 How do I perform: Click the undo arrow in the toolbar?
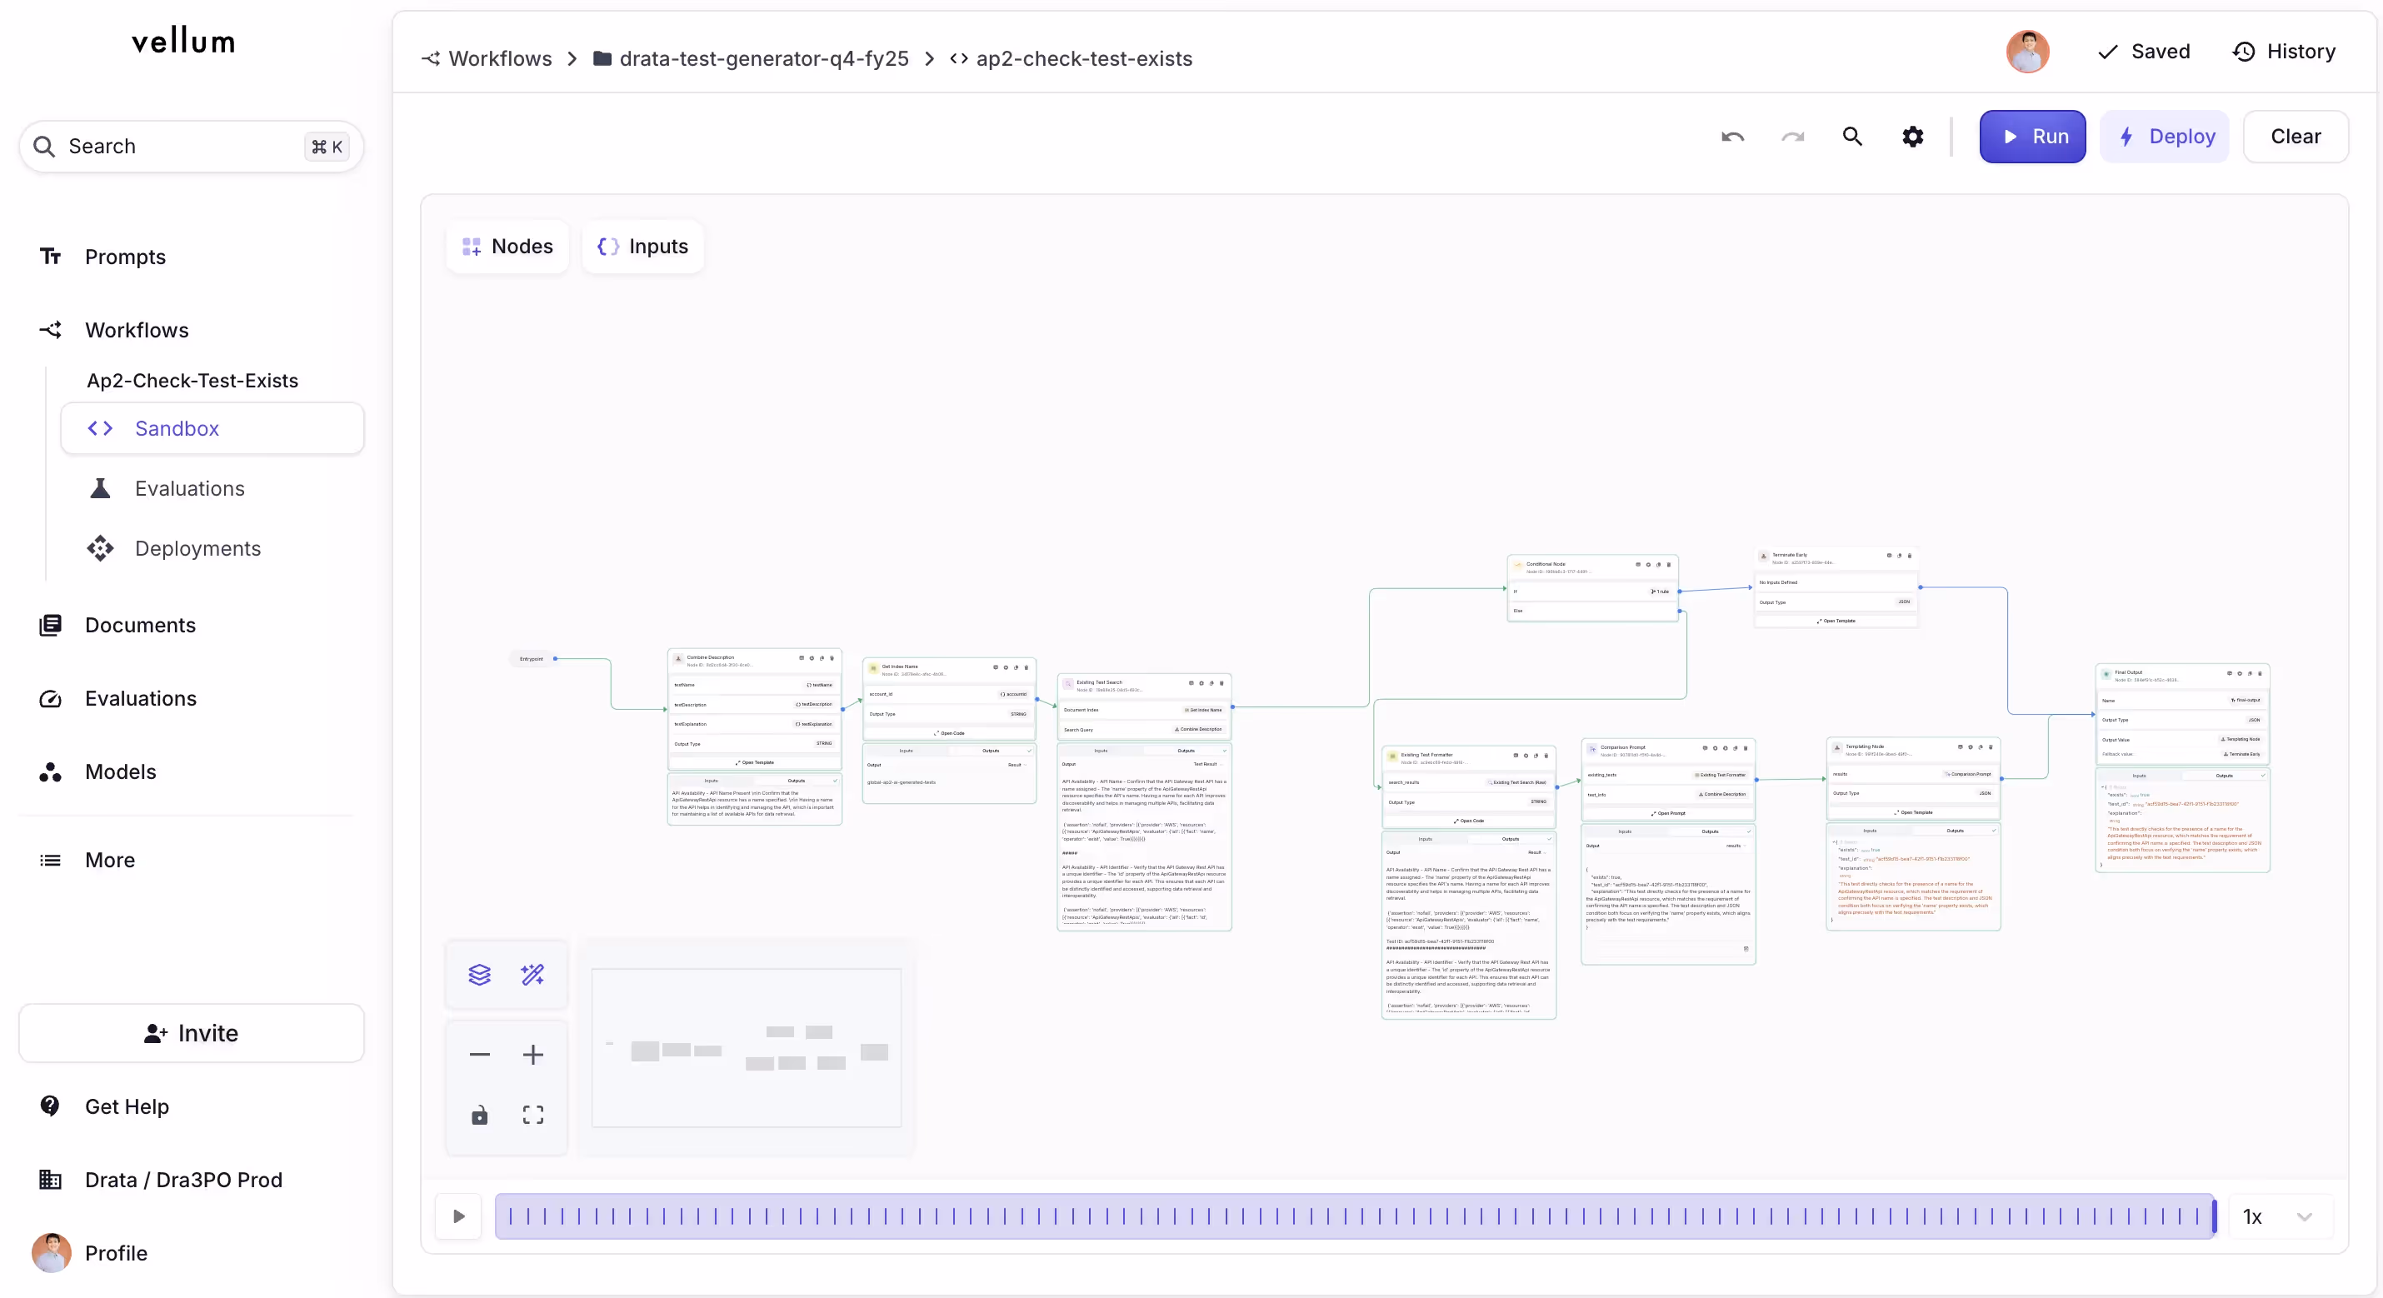point(1732,137)
